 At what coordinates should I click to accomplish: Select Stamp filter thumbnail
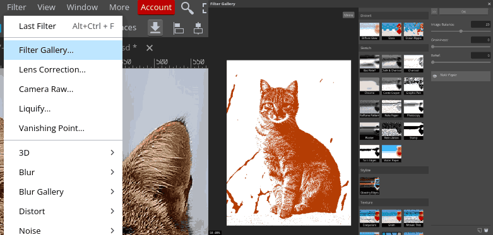413,131
